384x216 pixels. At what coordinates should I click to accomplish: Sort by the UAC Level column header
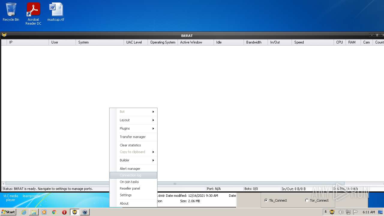pyautogui.click(x=136, y=42)
